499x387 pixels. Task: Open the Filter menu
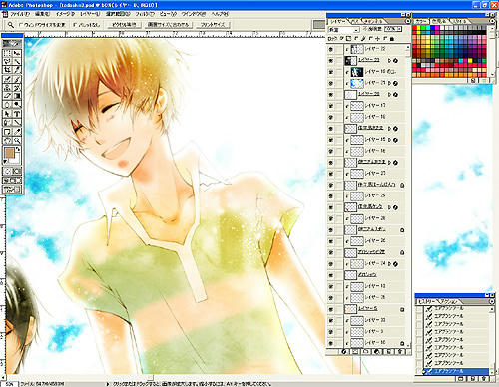tap(145, 14)
